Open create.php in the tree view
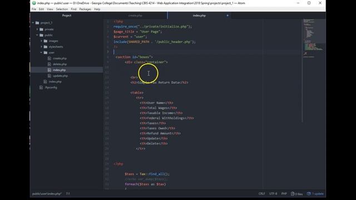 (x=60, y=58)
